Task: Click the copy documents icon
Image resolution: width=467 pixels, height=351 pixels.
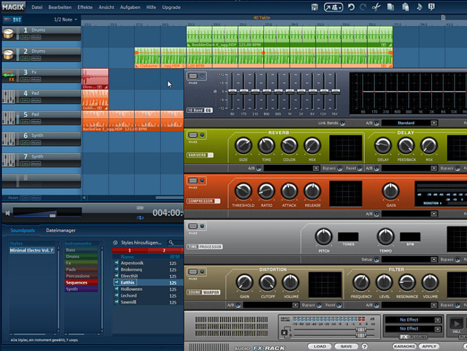Action: coord(391,7)
